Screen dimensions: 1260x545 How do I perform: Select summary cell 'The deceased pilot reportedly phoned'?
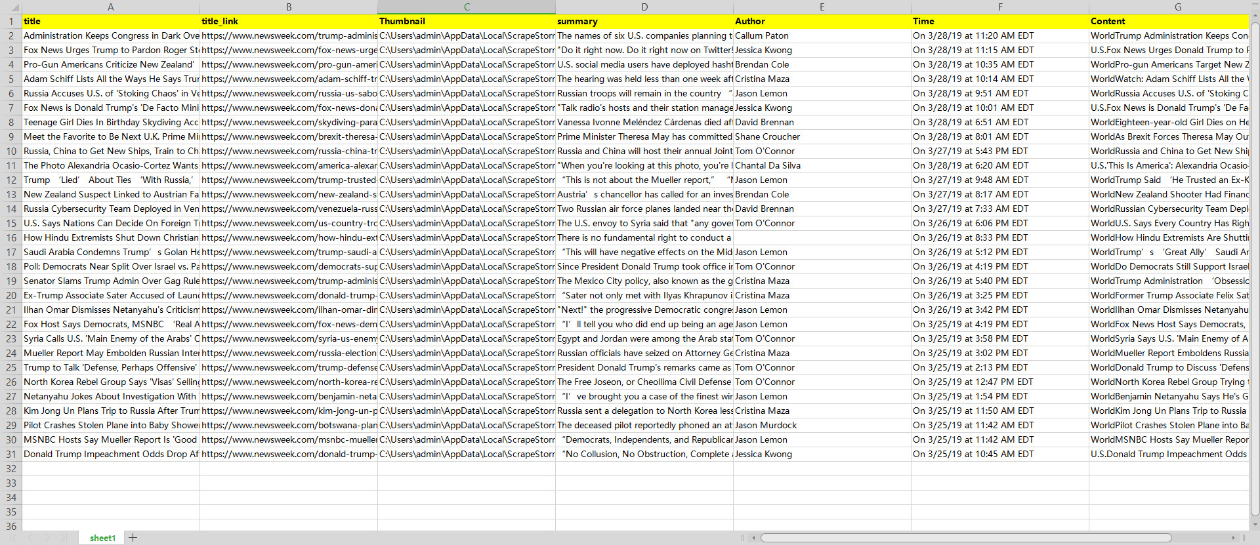[x=644, y=425]
